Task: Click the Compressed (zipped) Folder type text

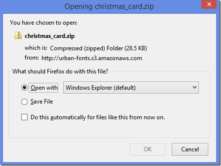Action: tap(98, 48)
